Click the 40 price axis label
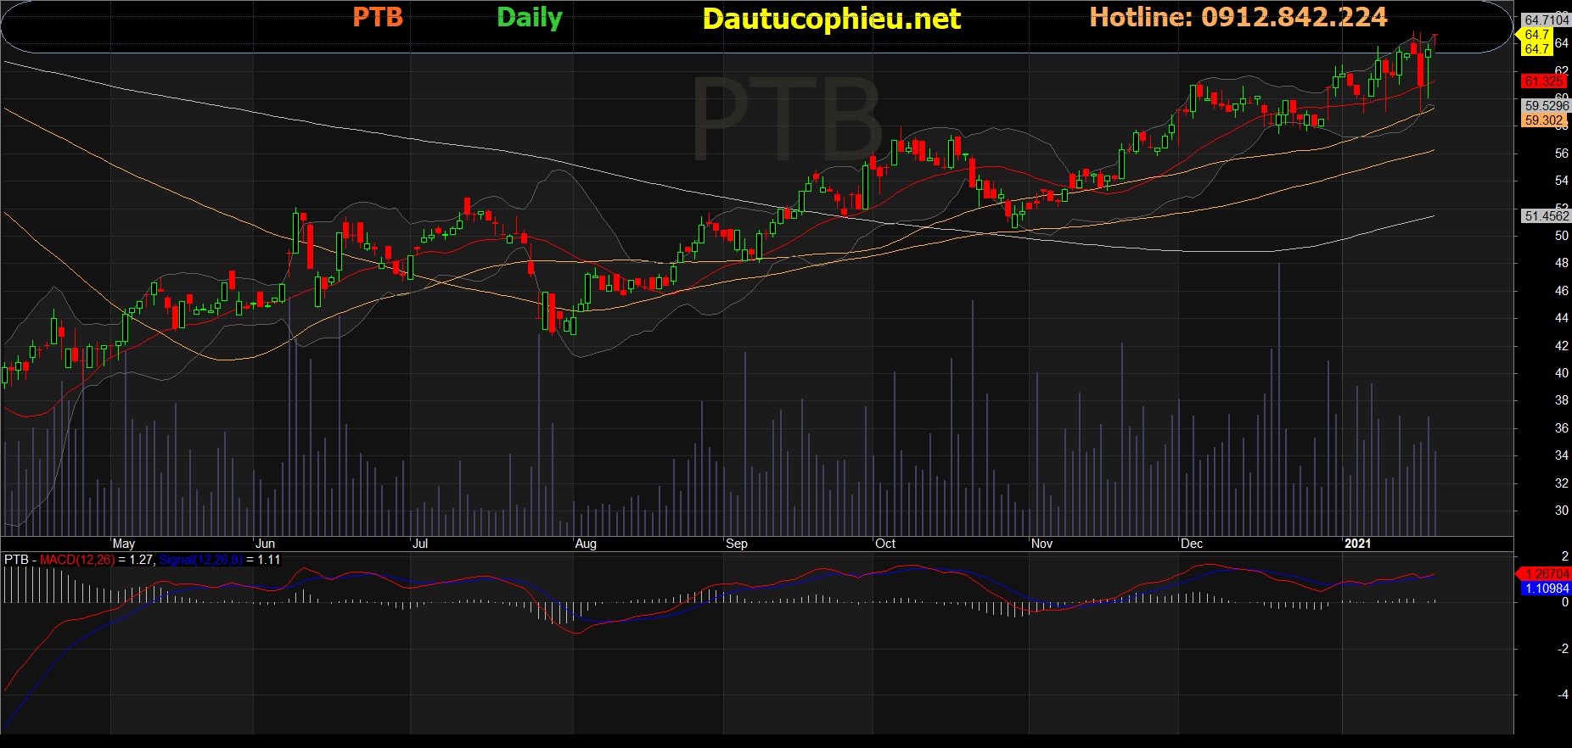This screenshot has width=1572, height=748. [1562, 373]
